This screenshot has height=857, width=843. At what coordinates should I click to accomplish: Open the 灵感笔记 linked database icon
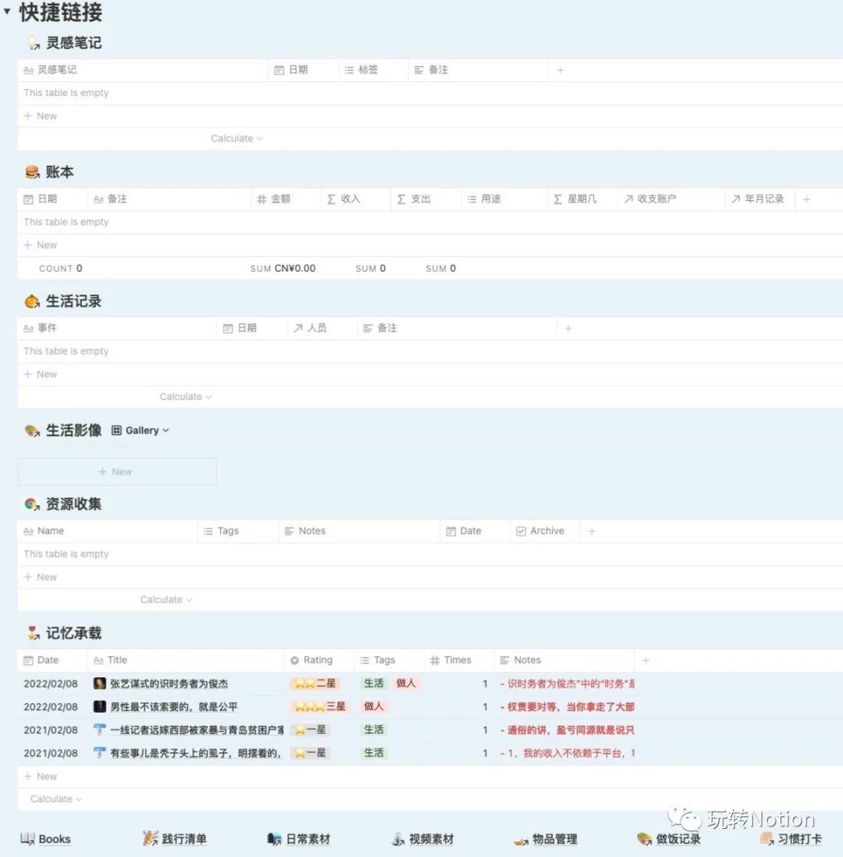coord(32,43)
